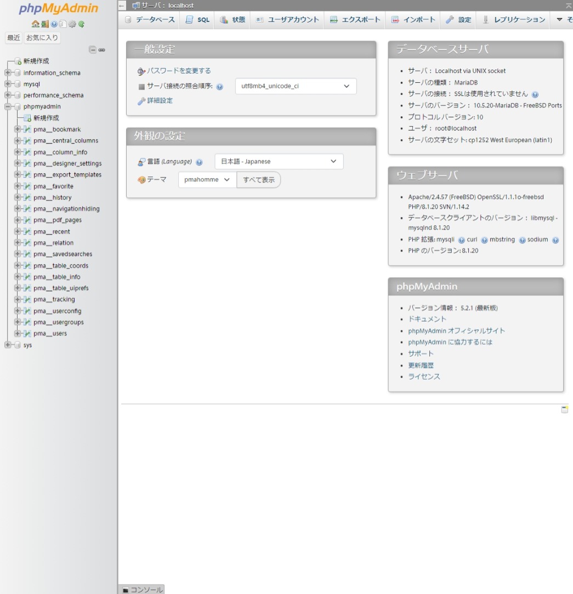Image resolution: width=573 pixels, height=594 pixels.
Task: Collapse all navigation tree nodes with the minus icon
Action: click(93, 50)
